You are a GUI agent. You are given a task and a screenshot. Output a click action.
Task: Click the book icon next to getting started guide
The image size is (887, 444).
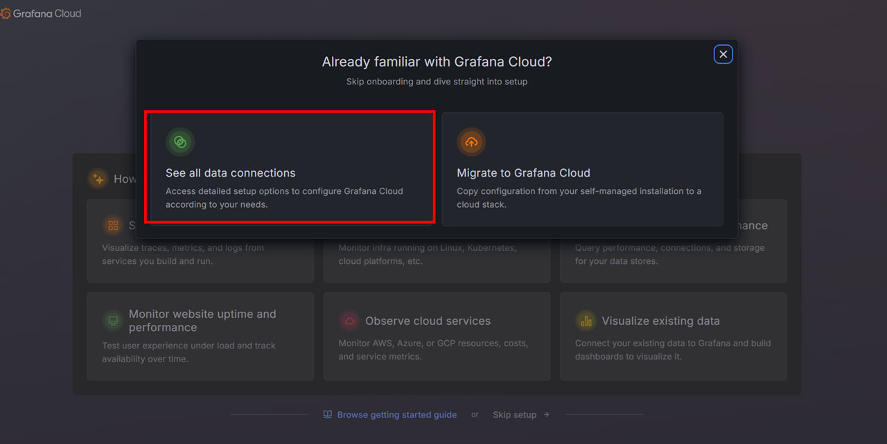pos(328,415)
